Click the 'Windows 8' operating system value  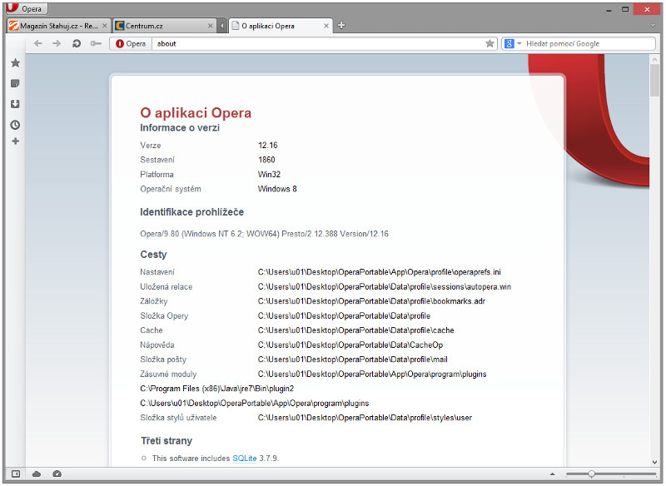point(277,189)
